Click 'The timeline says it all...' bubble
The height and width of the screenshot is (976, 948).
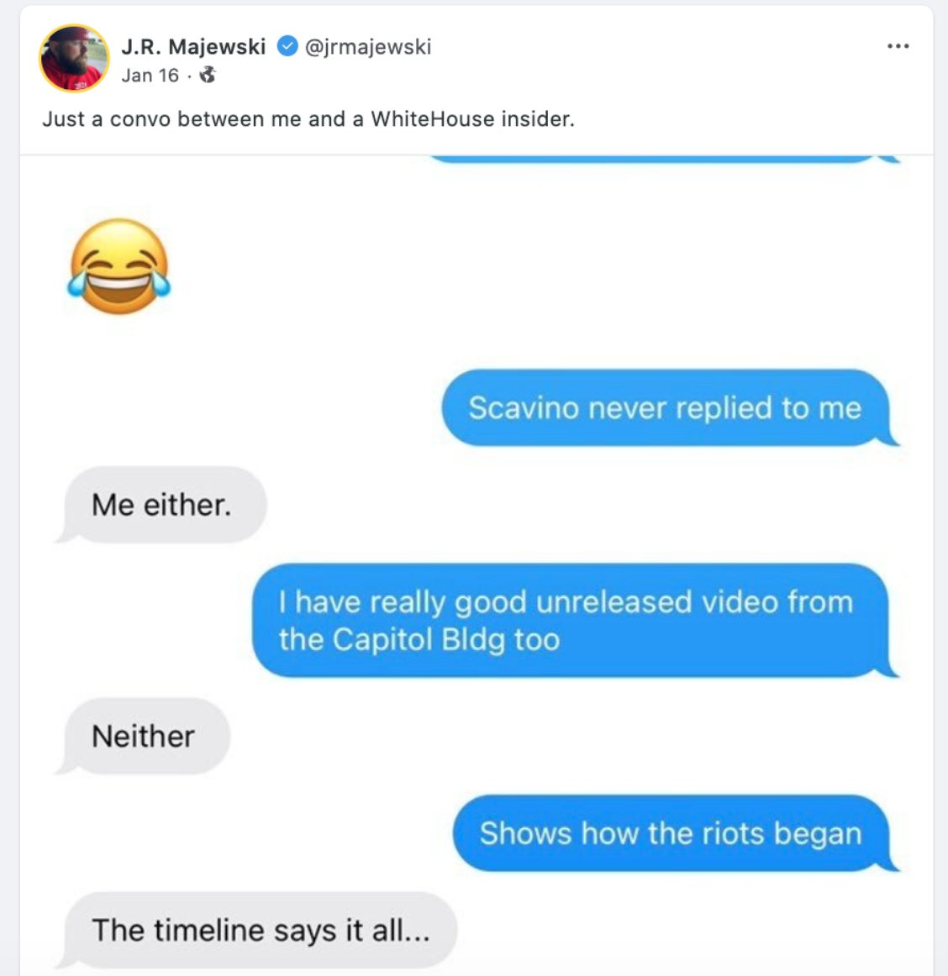coord(261,930)
